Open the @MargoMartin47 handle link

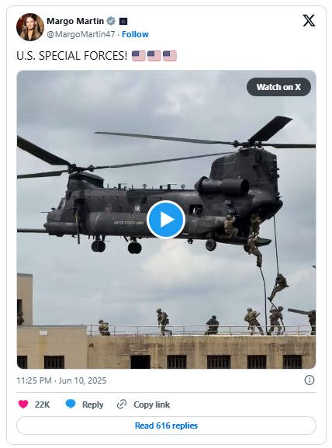click(81, 34)
